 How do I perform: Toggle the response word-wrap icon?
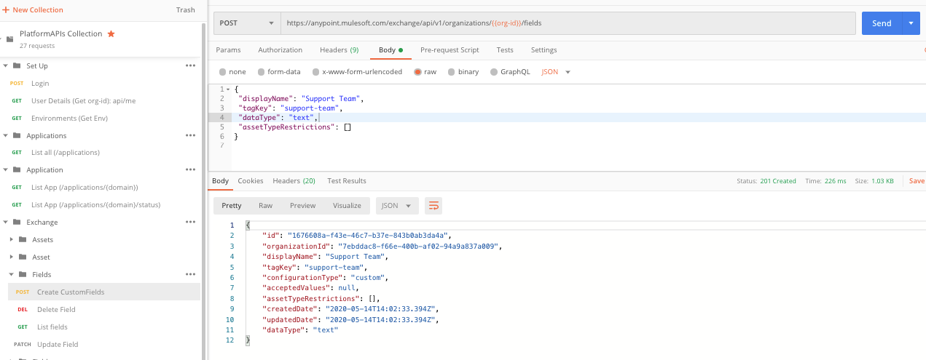pyautogui.click(x=433, y=206)
